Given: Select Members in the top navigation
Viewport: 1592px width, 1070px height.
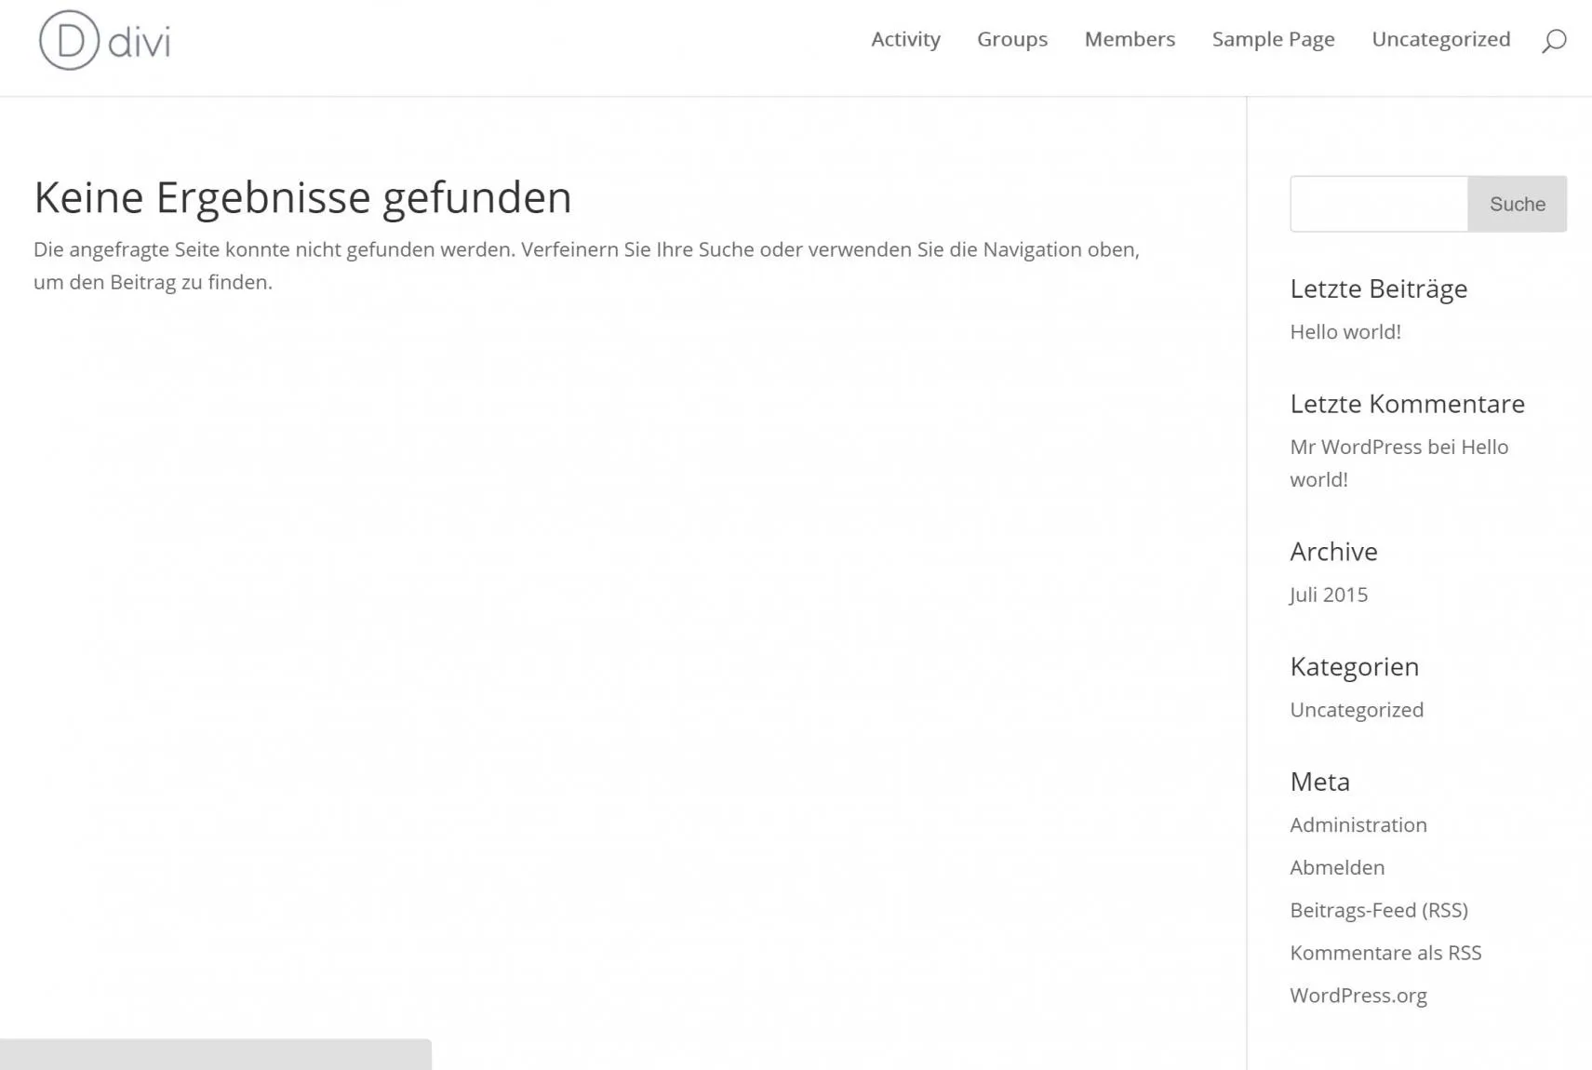Looking at the screenshot, I should [x=1130, y=39].
